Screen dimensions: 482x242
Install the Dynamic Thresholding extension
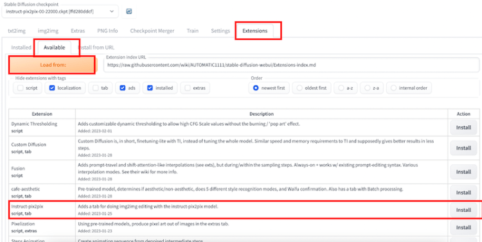click(463, 128)
